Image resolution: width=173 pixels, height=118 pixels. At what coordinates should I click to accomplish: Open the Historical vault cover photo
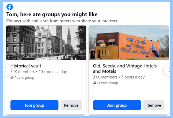[46, 43]
